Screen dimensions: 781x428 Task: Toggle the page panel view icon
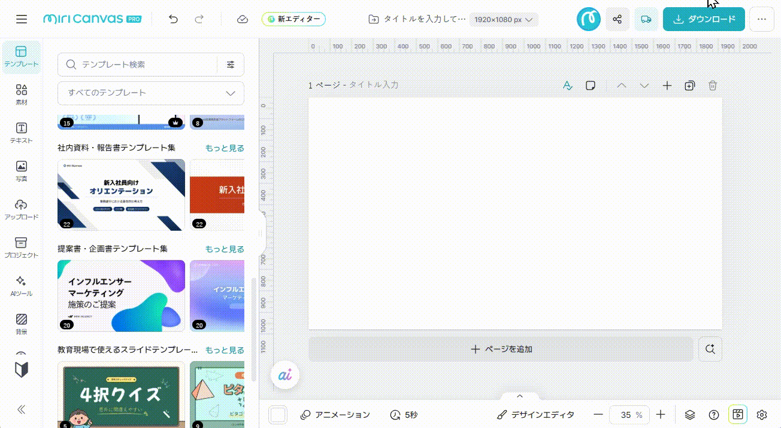pos(738,415)
